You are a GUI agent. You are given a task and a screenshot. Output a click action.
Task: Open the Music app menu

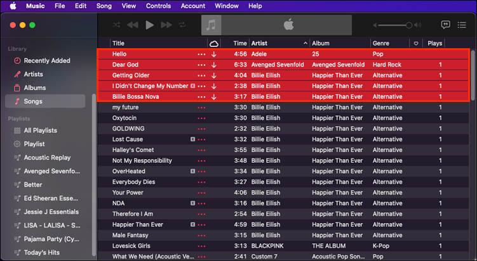coord(36,6)
